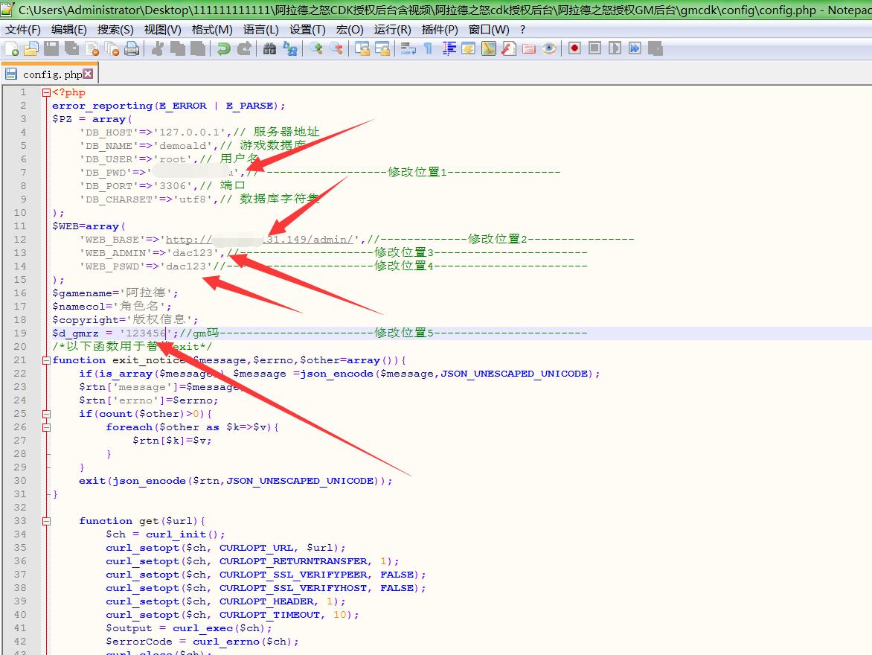Collapse the get function fold on line 33
The image size is (872, 655).
click(x=46, y=521)
